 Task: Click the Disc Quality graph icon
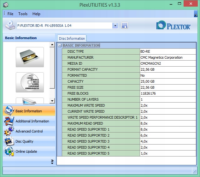pos(9,141)
